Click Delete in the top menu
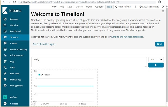 coord(79,7)
